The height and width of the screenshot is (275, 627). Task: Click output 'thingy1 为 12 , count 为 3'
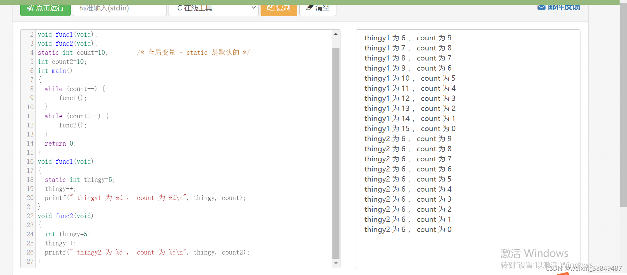click(410, 98)
